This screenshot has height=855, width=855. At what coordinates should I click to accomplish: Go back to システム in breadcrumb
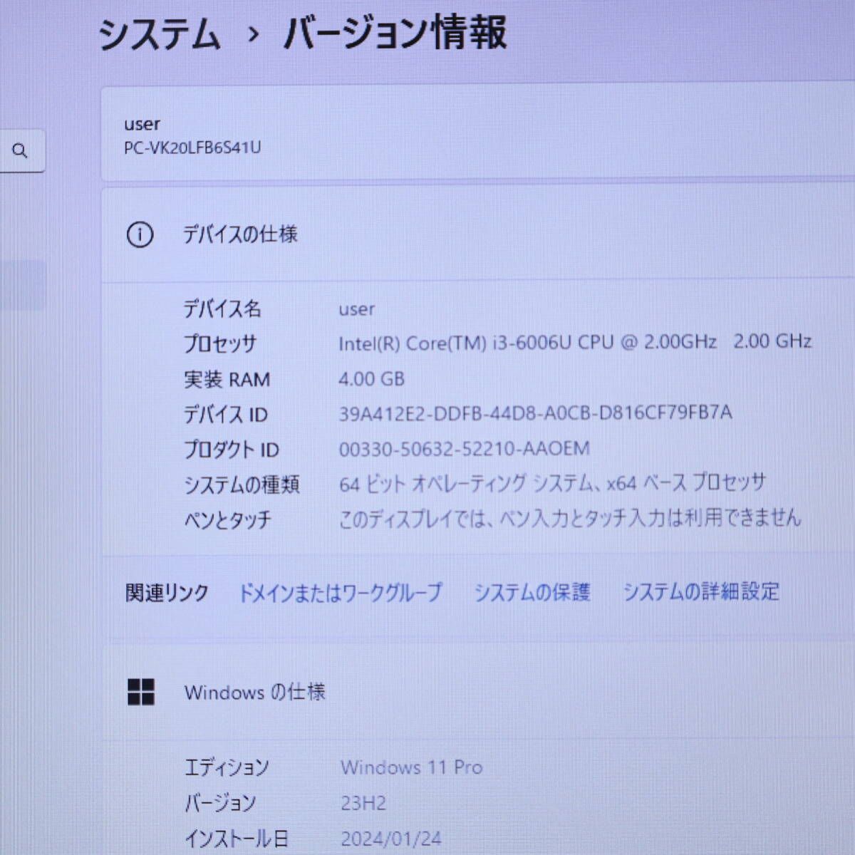[x=160, y=34]
